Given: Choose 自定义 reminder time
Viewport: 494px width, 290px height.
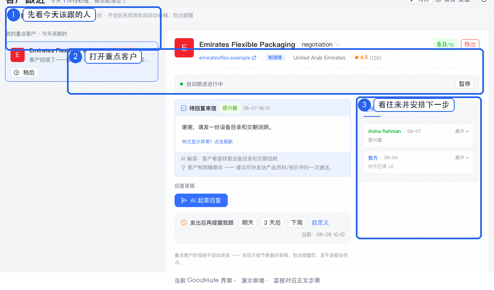Looking at the screenshot, I should 320,223.
